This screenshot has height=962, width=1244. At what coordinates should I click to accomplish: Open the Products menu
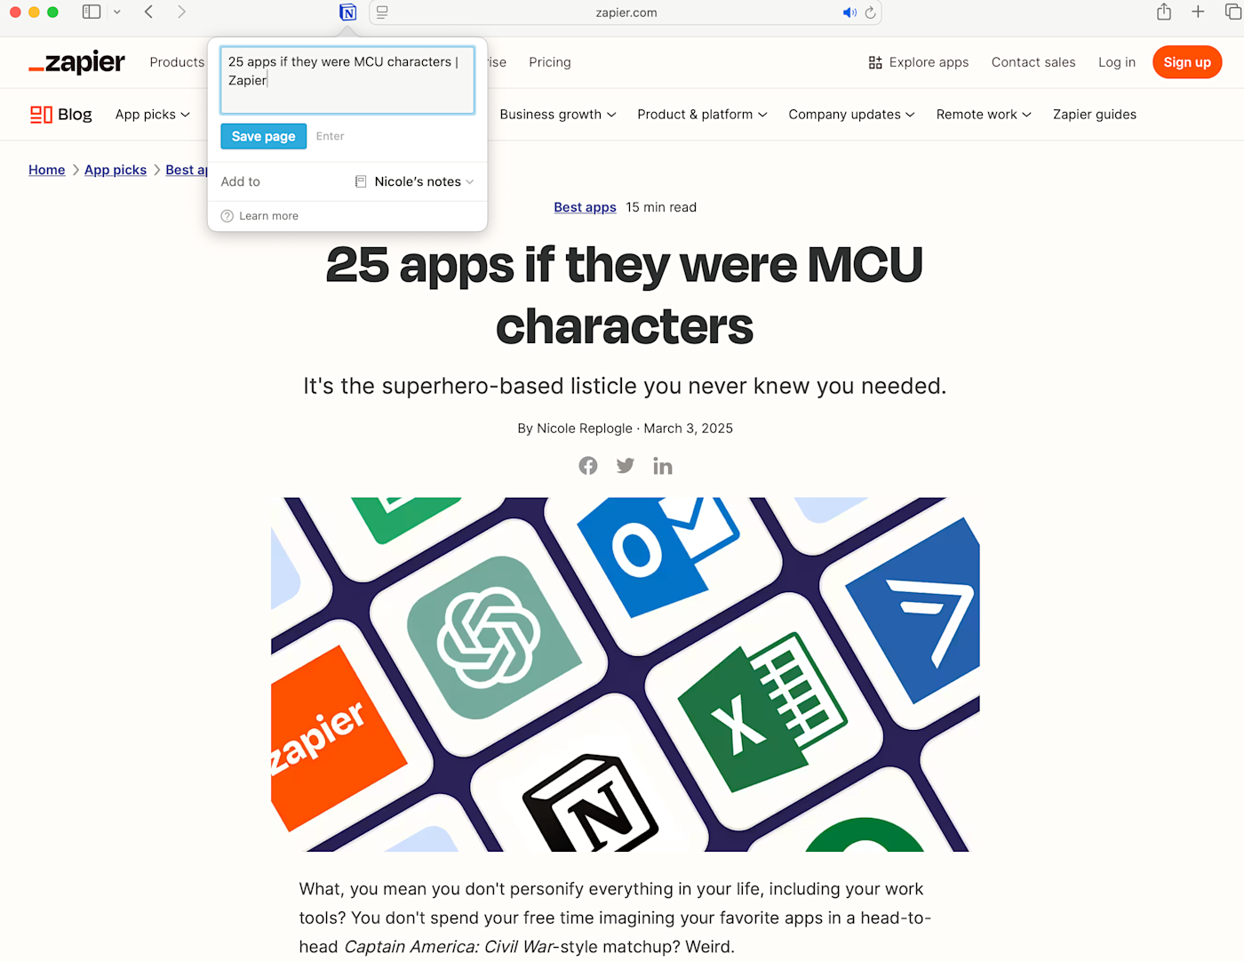(x=177, y=62)
